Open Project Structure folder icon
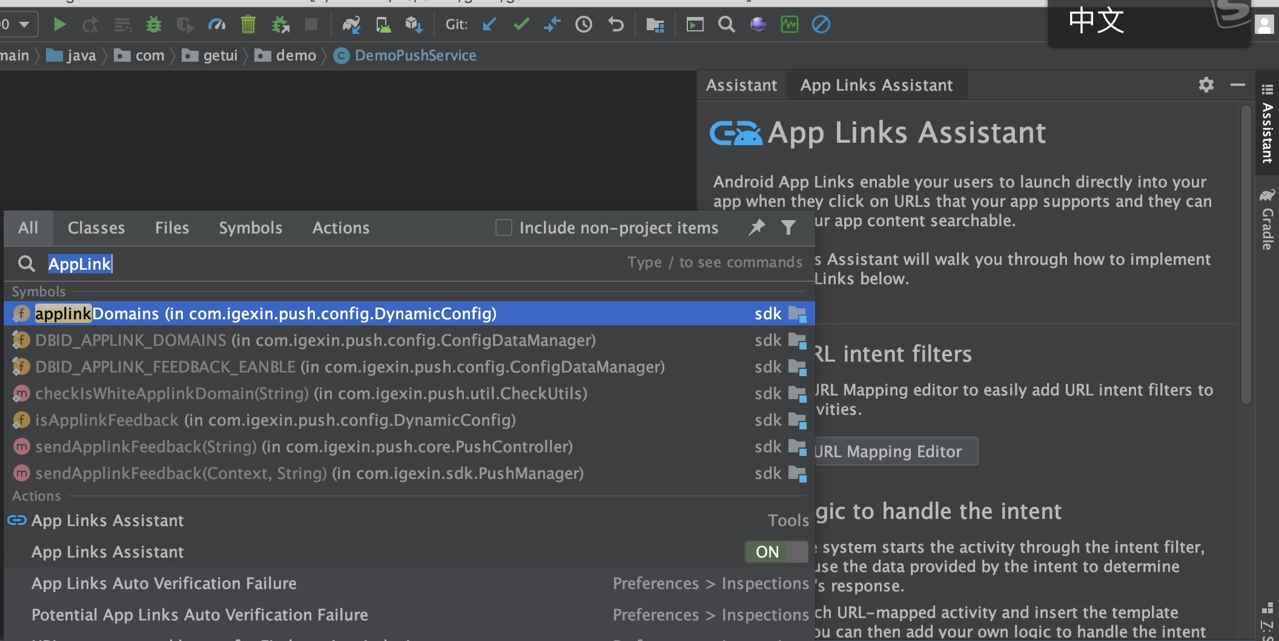Image resolution: width=1279 pixels, height=641 pixels. [655, 25]
